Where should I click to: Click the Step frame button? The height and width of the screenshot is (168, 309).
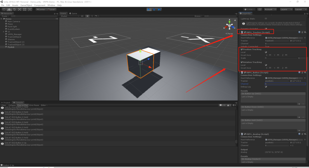(159, 9)
